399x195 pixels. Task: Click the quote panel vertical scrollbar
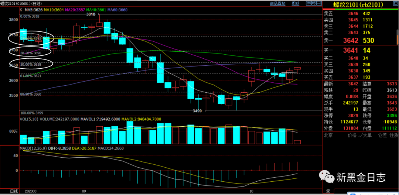(397, 37)
